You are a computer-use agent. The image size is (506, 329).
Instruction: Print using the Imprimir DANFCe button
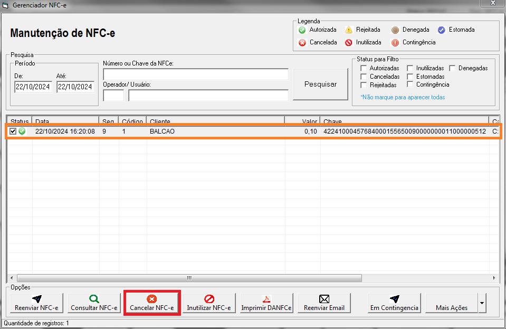[x=266, y=303]
